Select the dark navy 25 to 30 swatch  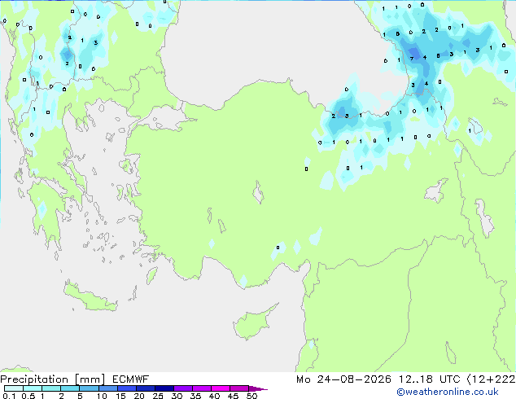click(x=164, y=388)
